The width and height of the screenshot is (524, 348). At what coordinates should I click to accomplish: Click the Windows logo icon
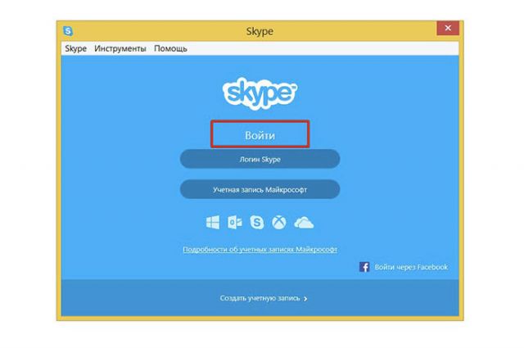(x=213, y=222)
